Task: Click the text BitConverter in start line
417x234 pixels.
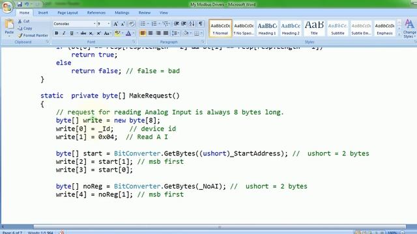Action: point(137,153)
